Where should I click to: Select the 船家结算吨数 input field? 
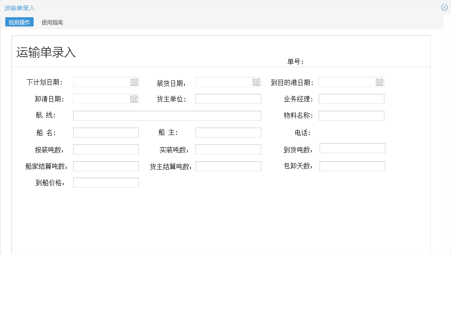point(106,166)
